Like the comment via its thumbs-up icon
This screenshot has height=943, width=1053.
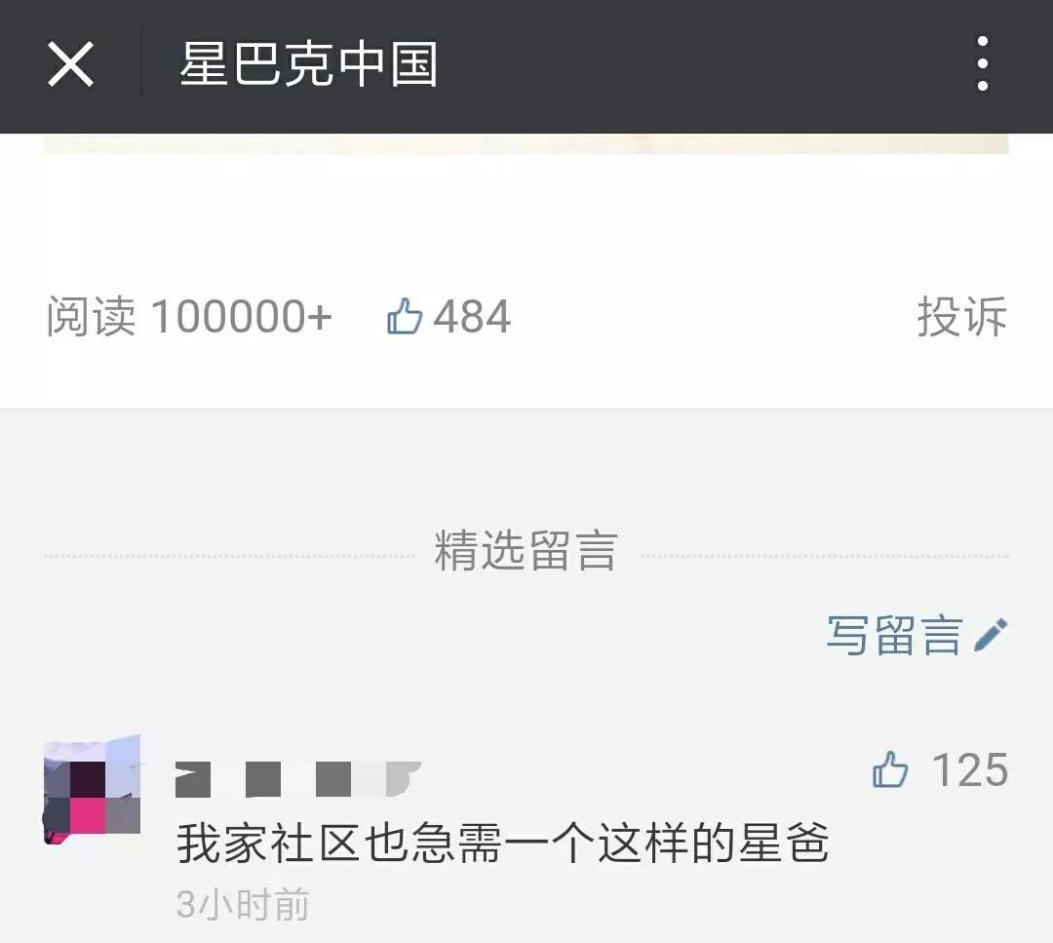click(x=890, y=769)
